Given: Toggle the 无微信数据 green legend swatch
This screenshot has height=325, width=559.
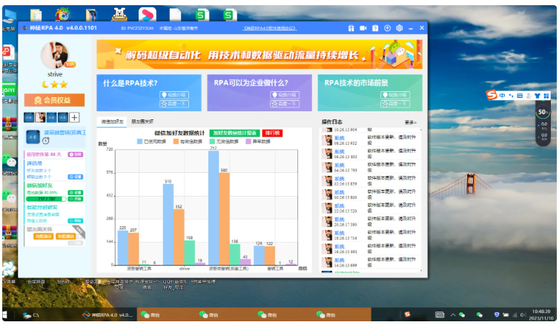Looking at the screenshot, I should point(212,142).
